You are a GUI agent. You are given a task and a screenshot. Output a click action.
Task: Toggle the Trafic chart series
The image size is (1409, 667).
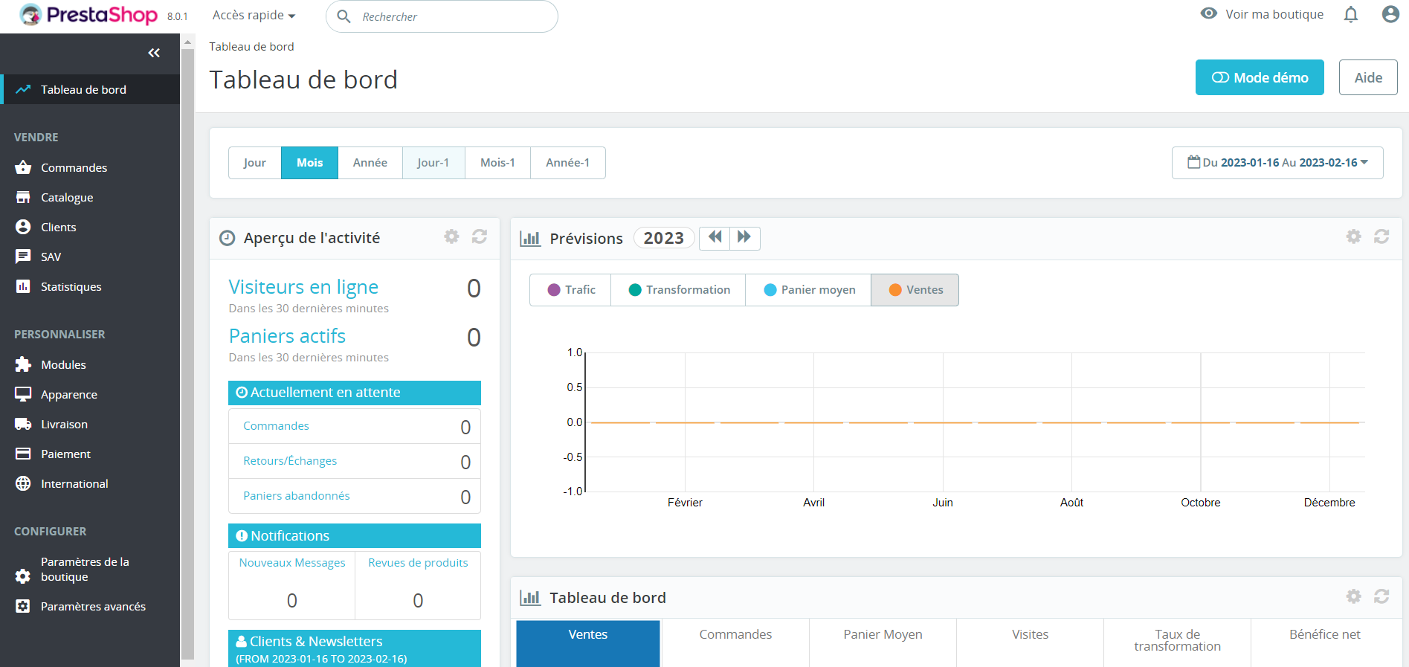(x=570, y=290)
